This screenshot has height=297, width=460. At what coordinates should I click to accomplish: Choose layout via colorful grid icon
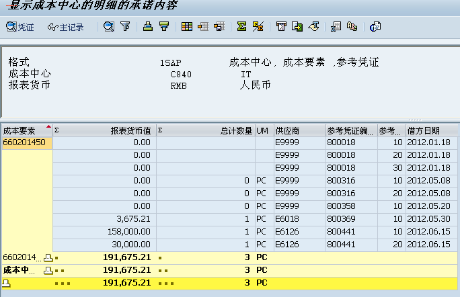[x=187, y=27]
